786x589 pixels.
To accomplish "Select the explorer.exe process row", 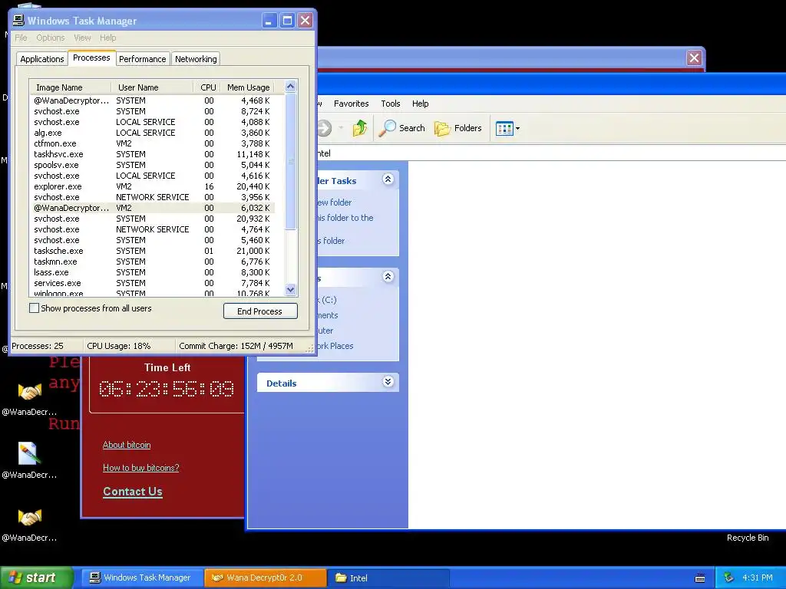I will [x=152, y=186].
